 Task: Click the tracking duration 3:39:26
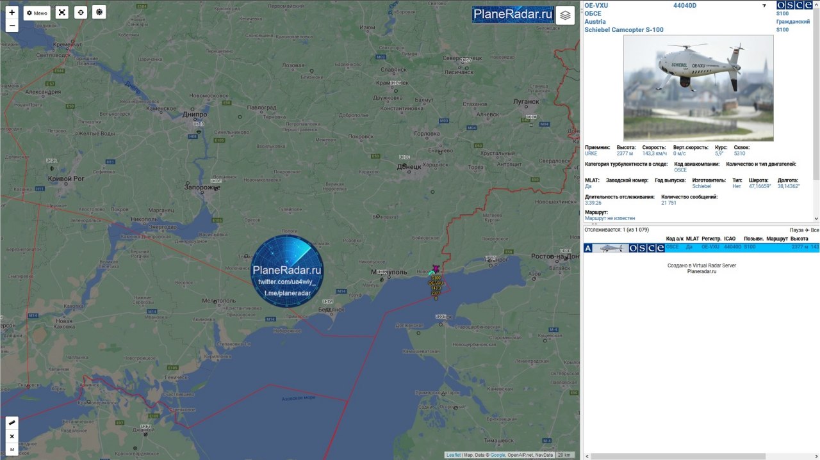(593, 203)
